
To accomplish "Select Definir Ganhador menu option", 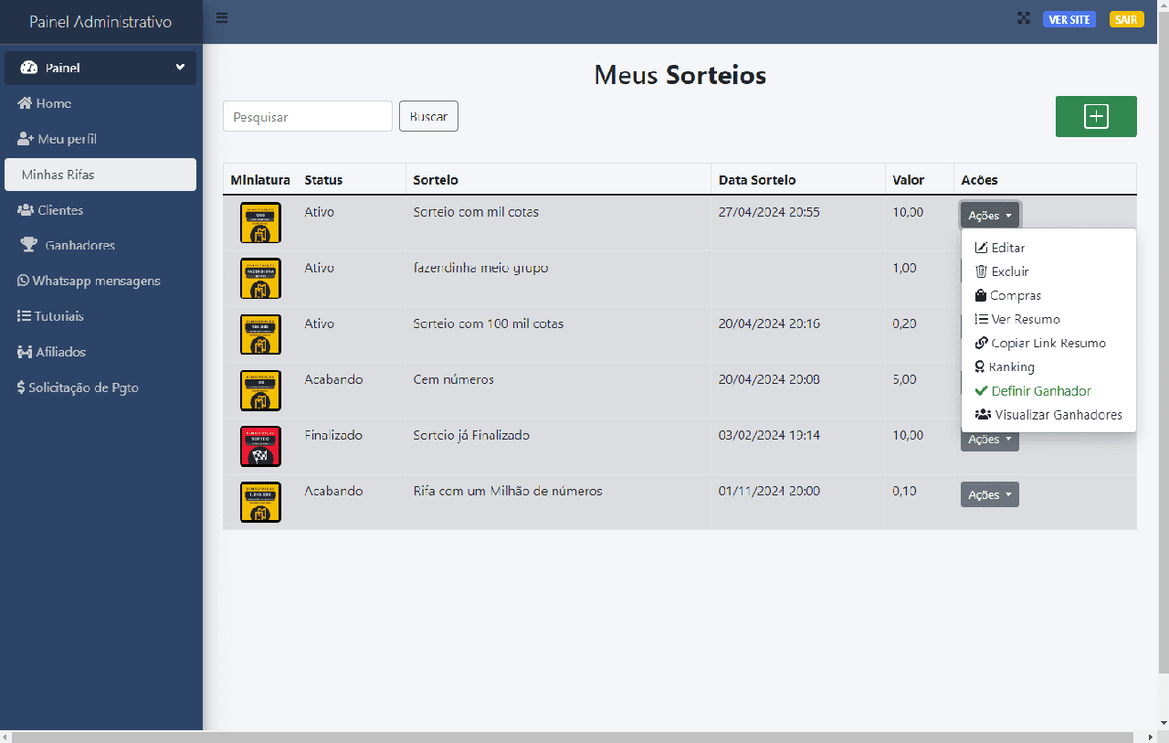I will click(1040, 391).
